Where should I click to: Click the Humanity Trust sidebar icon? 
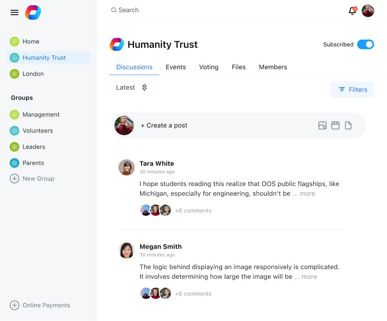[14, 58]
